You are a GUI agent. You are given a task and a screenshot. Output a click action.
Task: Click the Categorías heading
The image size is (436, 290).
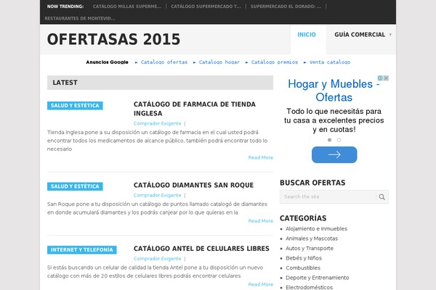tap(303, 218)
